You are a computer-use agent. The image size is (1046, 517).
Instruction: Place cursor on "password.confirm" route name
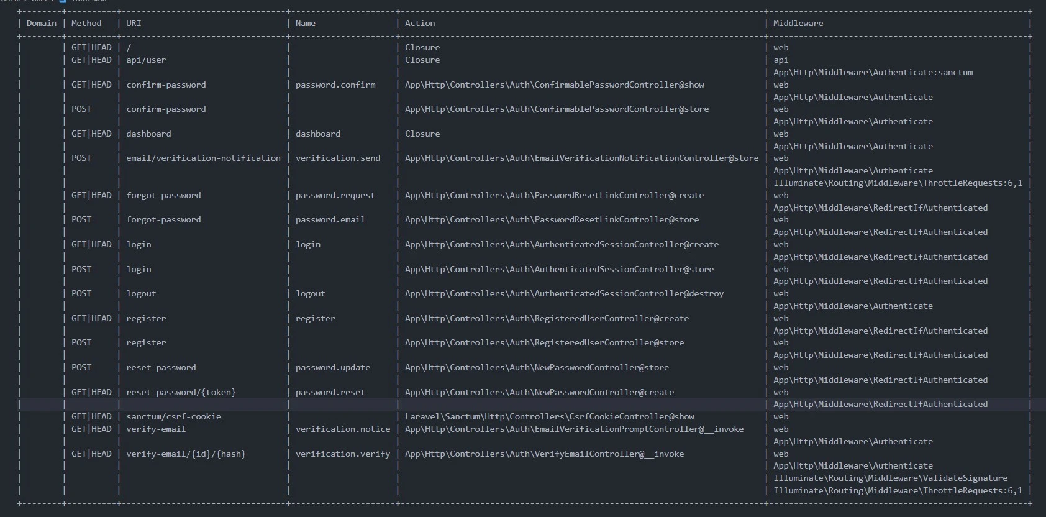(335, 85)
